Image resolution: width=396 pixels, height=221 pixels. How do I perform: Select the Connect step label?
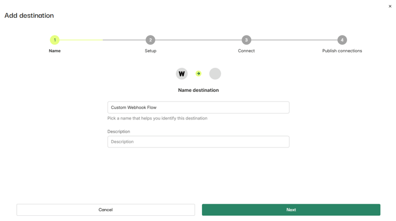[246, 51]
